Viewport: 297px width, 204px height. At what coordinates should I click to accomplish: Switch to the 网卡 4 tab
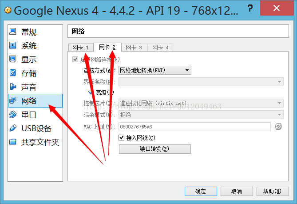click(x=160, y=48)
